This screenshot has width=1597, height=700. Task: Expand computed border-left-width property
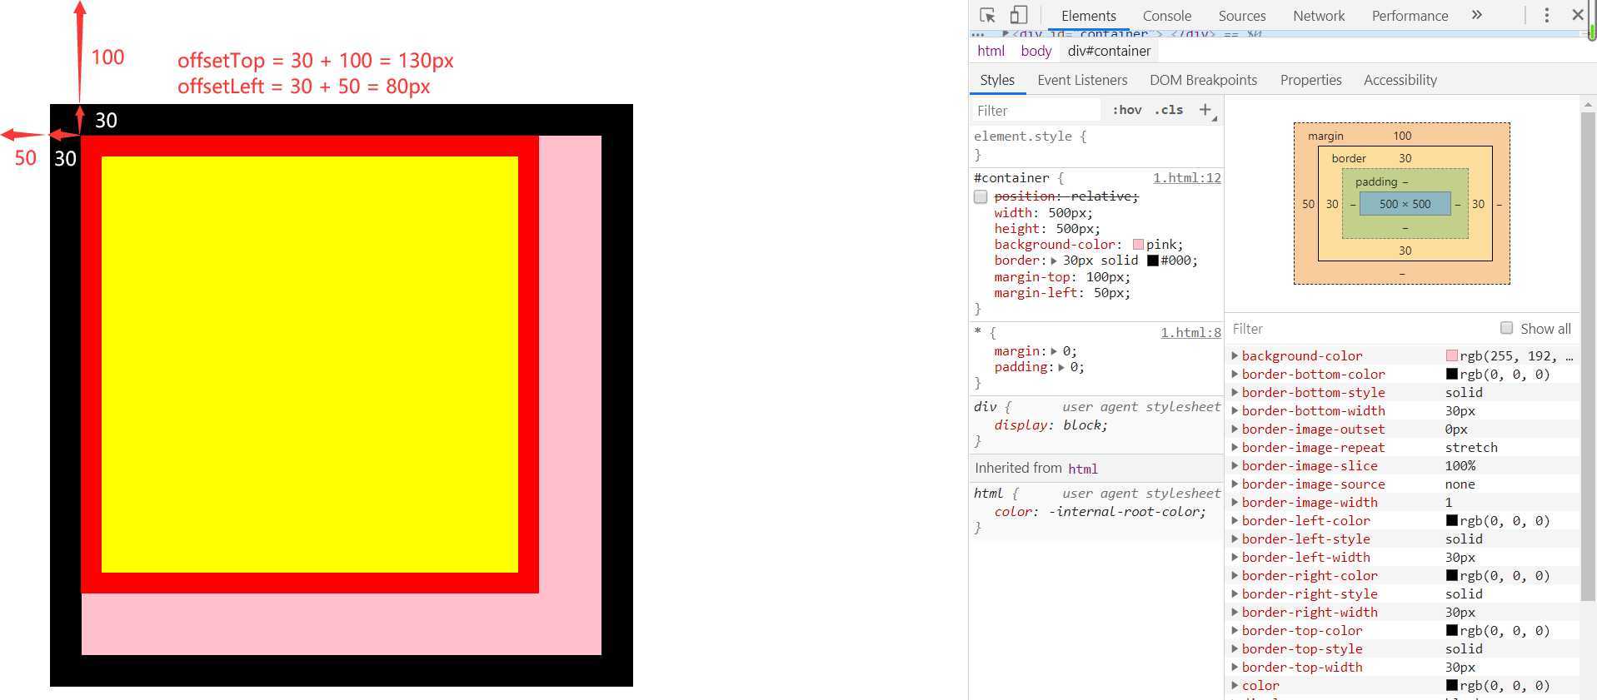1235,557
